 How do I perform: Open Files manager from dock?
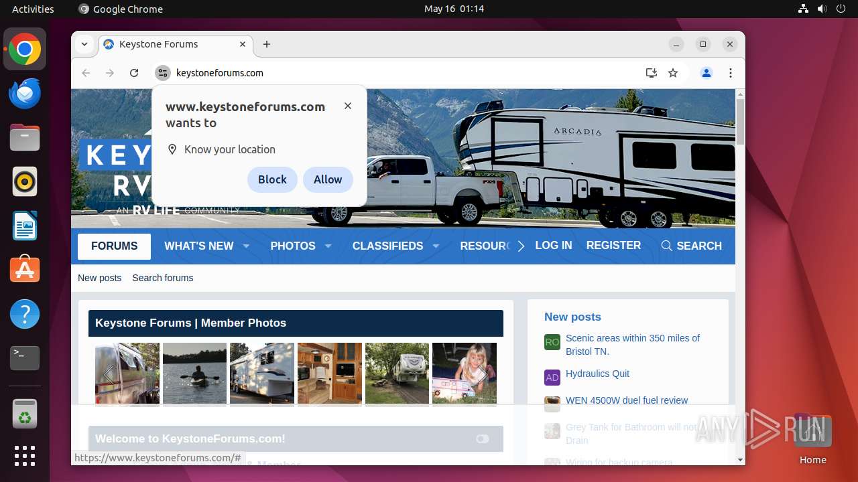pyautogui.click(x=25, y=137)
